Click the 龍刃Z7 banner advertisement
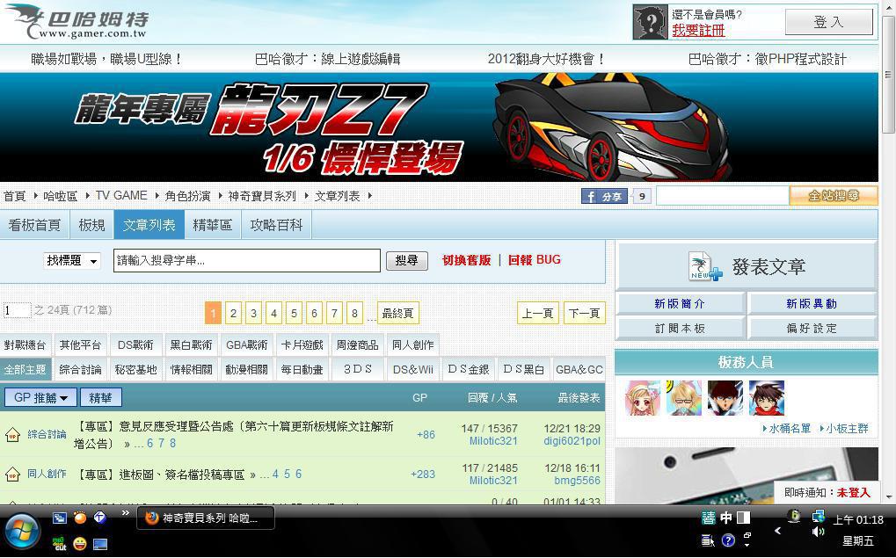The image size is (896, 558). (439, 127)
